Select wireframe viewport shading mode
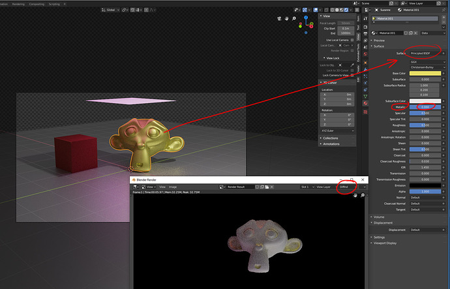 click(x=333, y=10)
